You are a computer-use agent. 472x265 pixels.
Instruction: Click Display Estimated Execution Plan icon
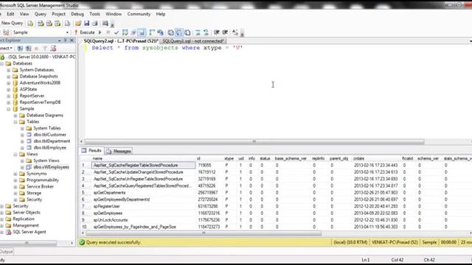tap(125, 32)
